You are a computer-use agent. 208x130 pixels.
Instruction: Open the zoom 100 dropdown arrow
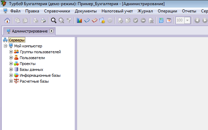(187, 20)
